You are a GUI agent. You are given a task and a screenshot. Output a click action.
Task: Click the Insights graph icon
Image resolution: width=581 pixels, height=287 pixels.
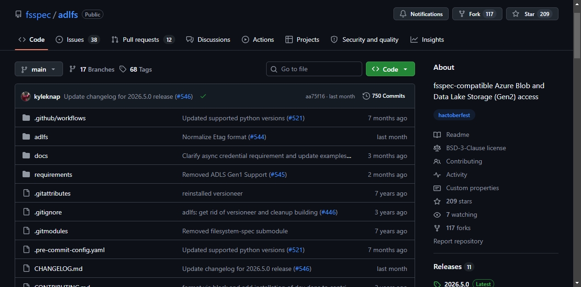(x=414, y=39)
